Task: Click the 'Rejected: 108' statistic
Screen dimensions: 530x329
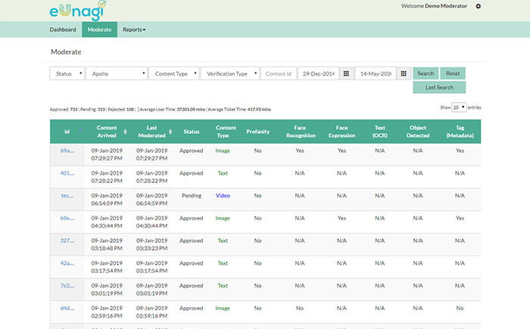Action: pyautogui.click(x=121, y=110)
